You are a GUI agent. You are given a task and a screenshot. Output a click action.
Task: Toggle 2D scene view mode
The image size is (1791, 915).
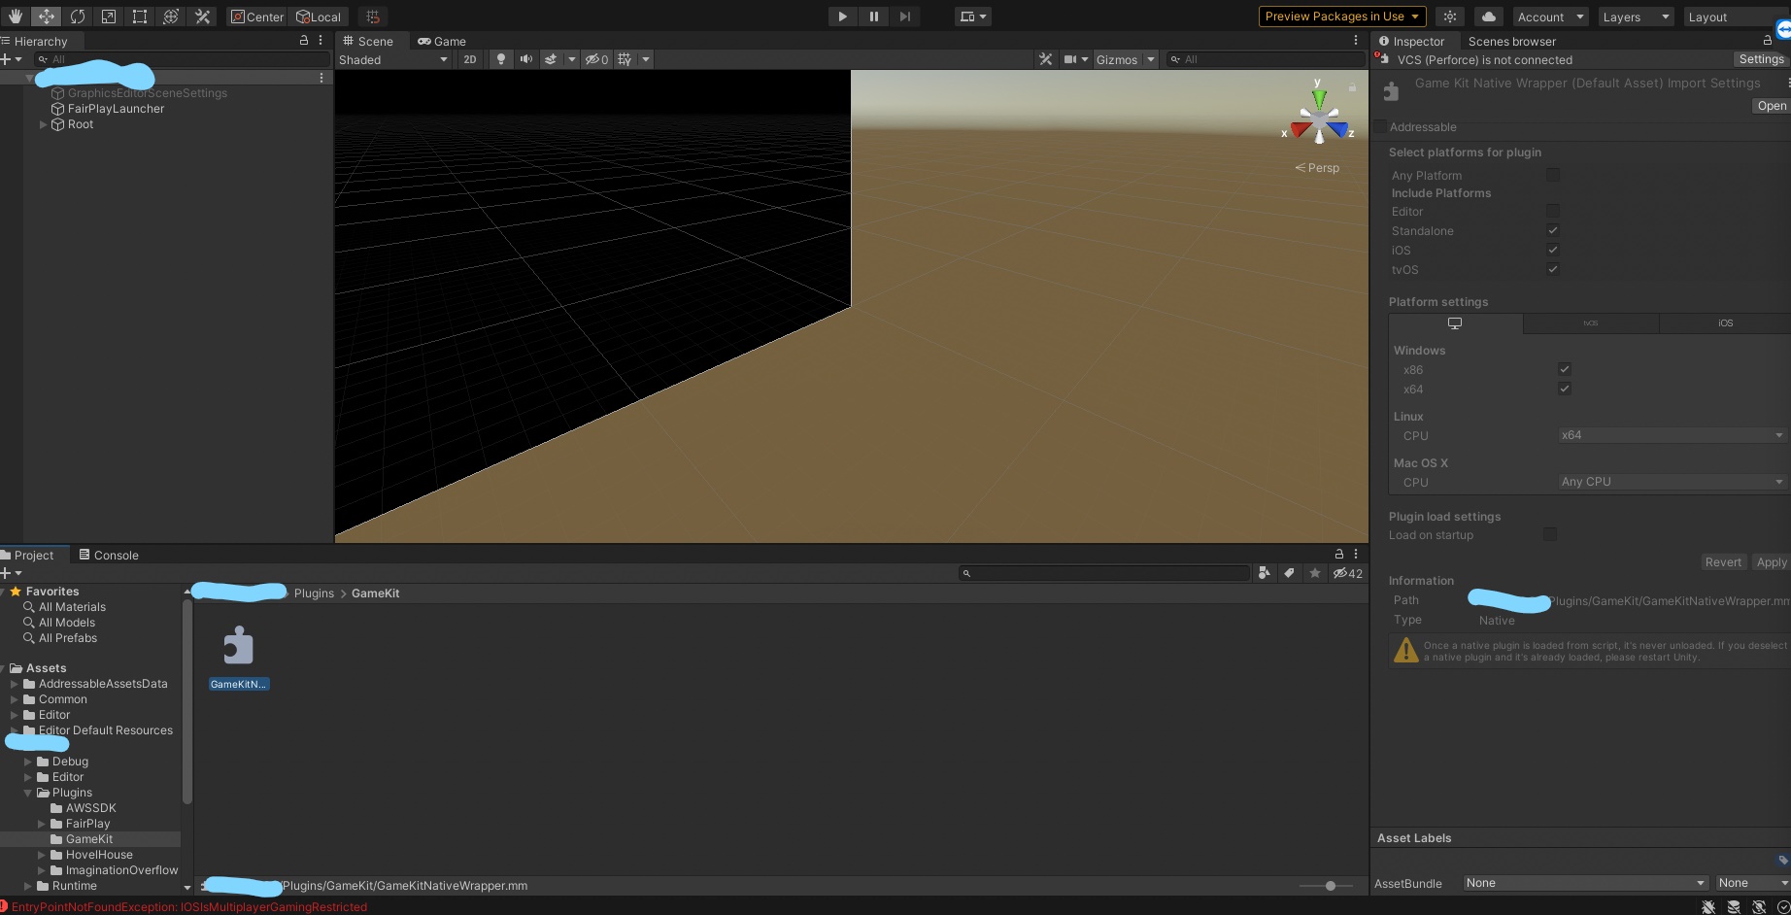click(x=470, y=59)
